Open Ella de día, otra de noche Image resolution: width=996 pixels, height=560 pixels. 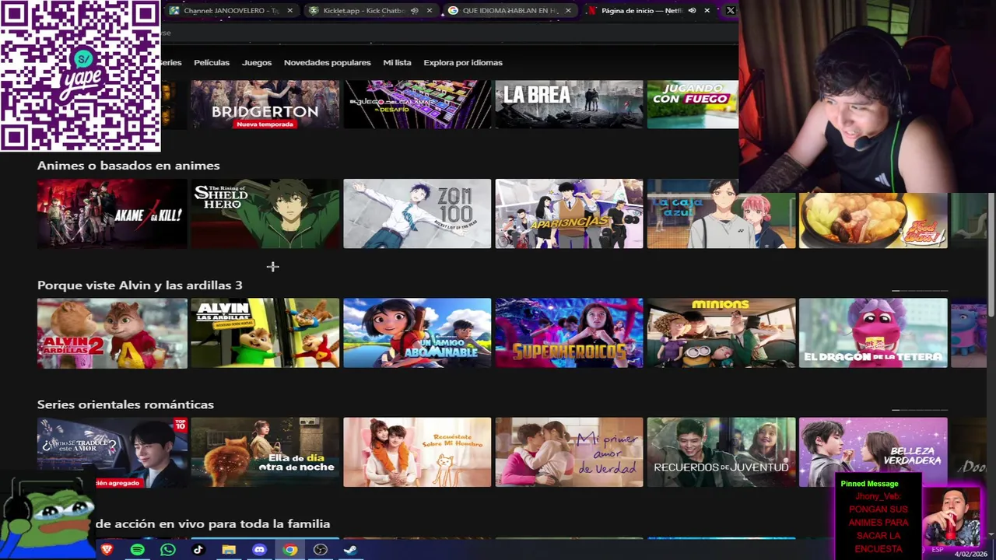(265, 452)
